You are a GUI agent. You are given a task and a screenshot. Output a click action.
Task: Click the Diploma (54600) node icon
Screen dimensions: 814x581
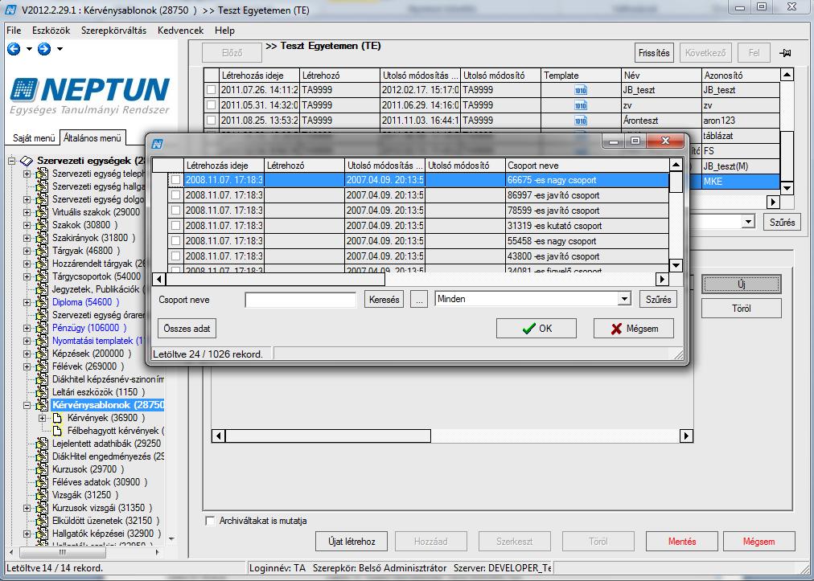pos(42,302)
